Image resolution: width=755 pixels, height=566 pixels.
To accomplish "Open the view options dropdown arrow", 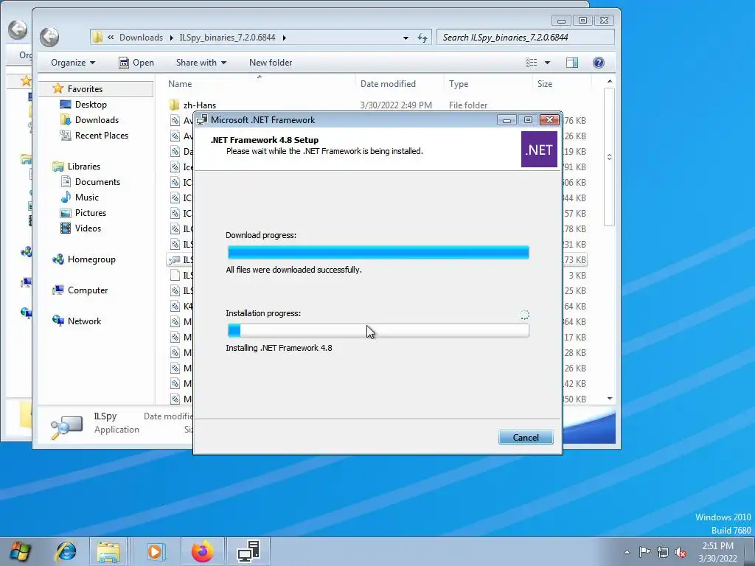I will pyautogui.click(x=547, y=63).
